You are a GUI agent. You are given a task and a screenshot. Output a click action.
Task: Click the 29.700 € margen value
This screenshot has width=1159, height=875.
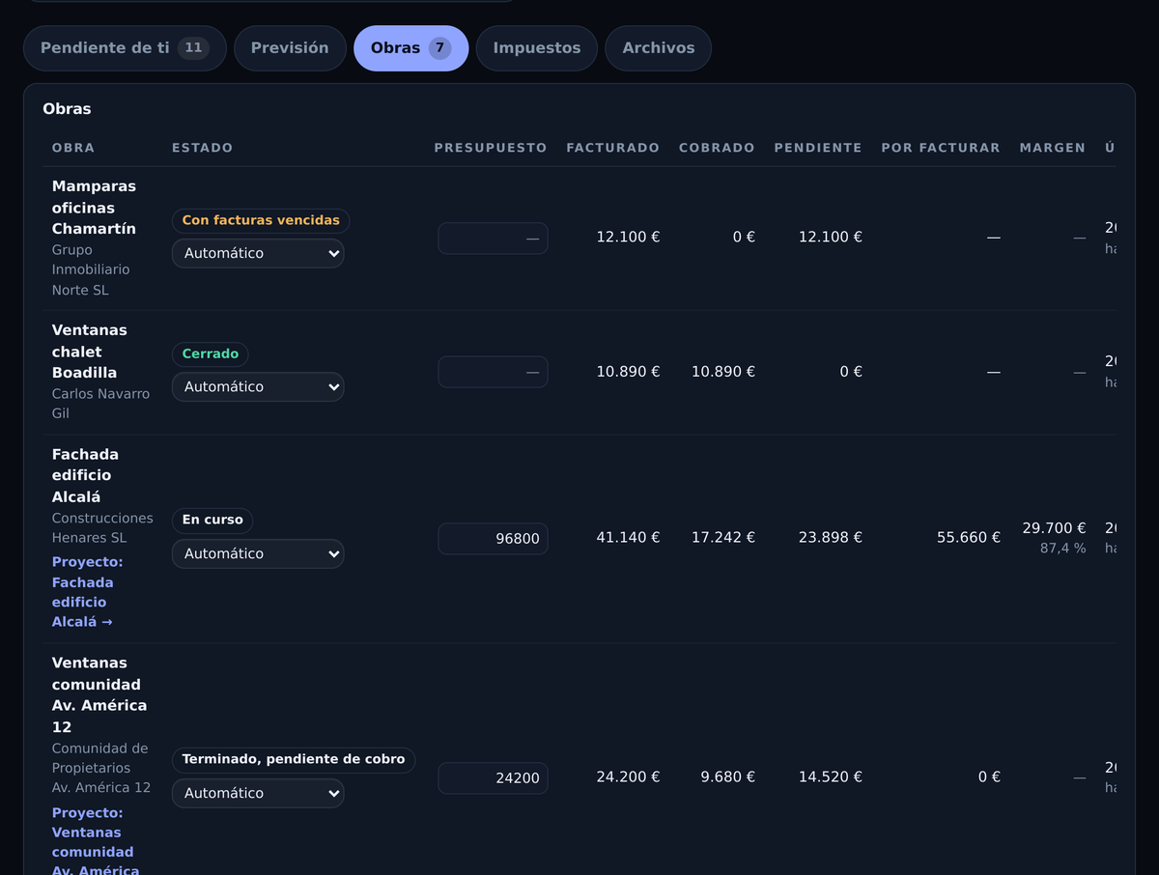(1055, 528)
